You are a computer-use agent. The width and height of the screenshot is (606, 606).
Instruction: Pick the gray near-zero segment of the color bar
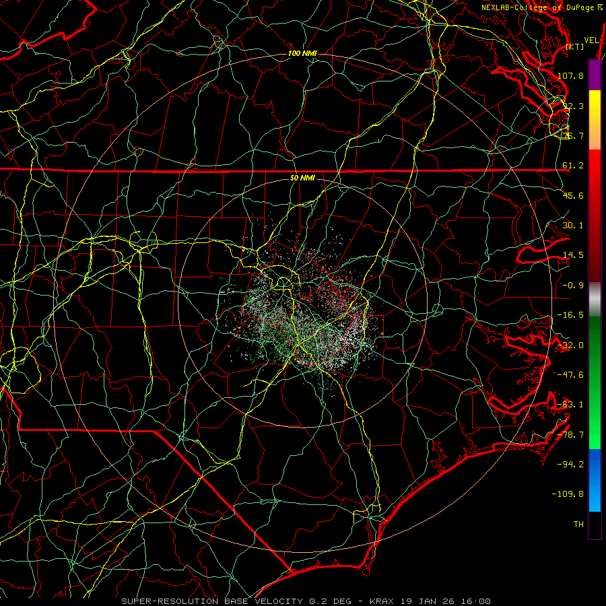pos(595,300)
